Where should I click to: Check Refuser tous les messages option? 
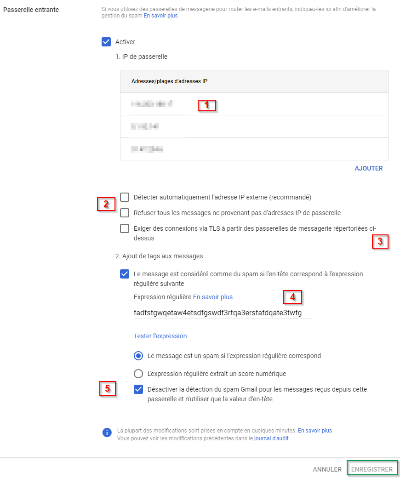pyautogui.click(x=125, y=213)
